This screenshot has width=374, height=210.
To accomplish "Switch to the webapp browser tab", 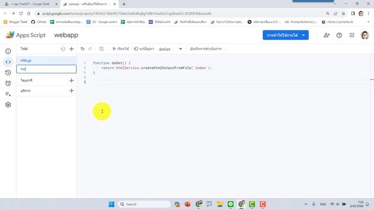I will coord(89,4).
